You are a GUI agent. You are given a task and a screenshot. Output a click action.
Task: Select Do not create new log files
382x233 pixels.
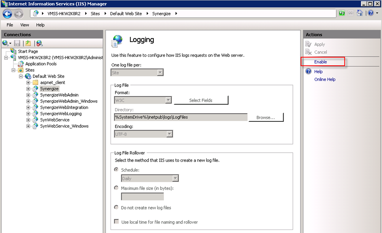(x=116, y=208)
